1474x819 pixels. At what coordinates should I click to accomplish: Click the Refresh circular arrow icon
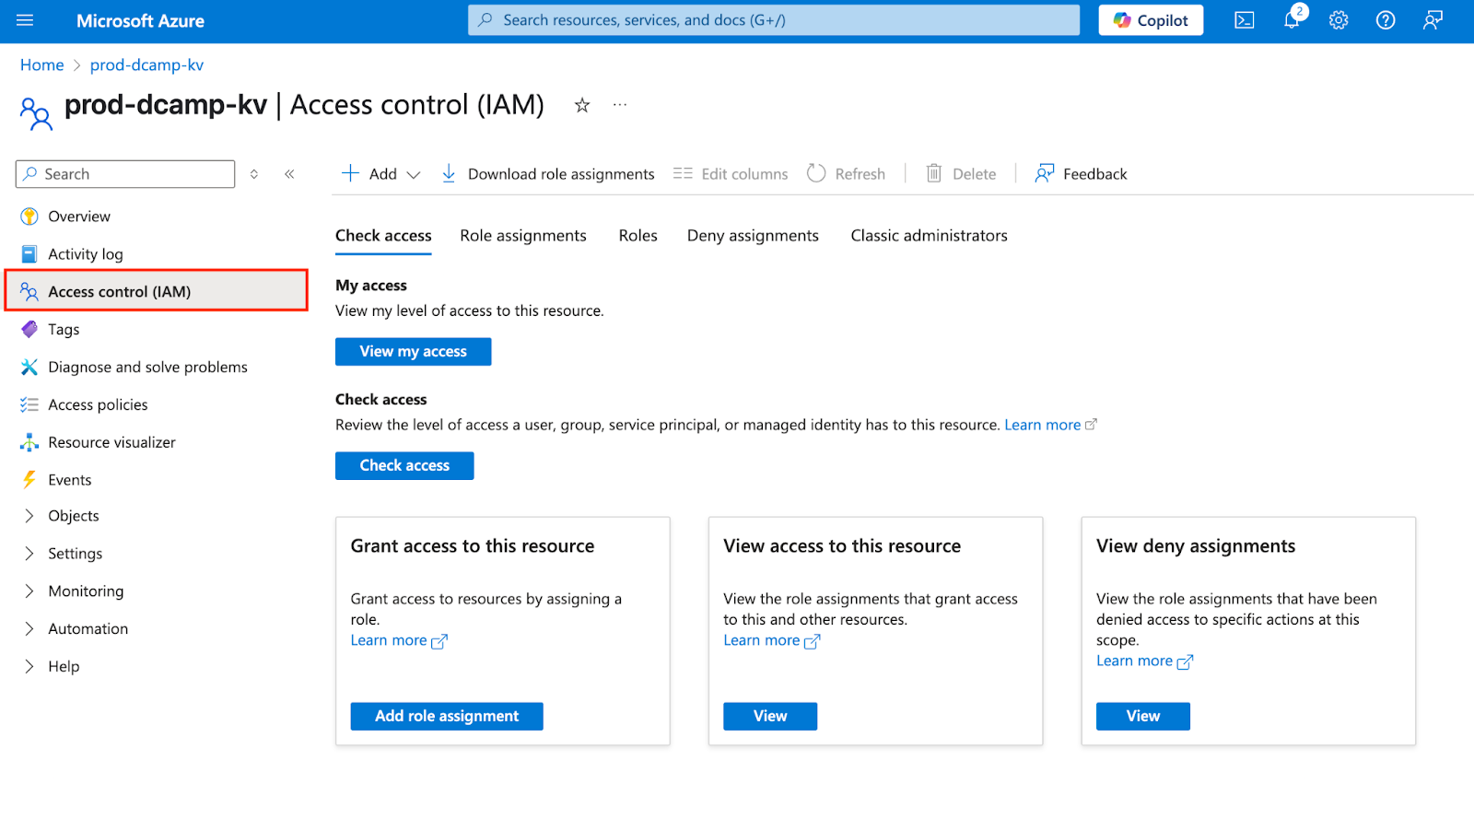[816, 173]
